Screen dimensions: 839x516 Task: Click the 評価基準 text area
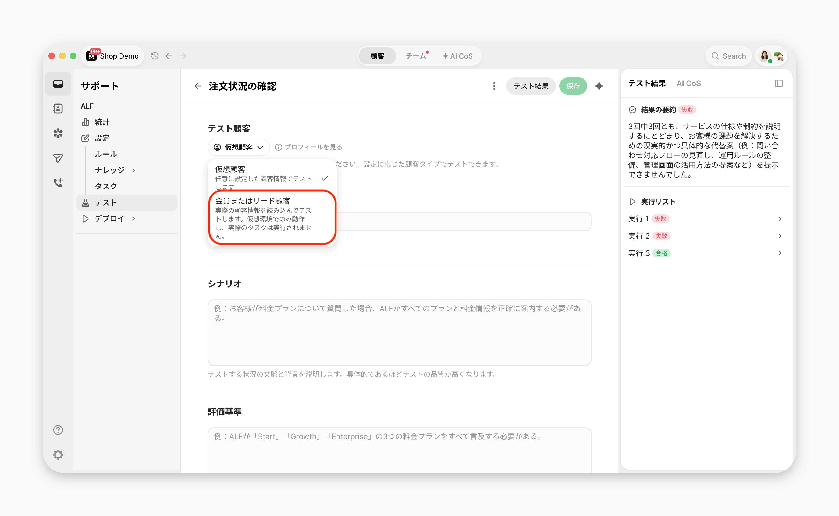click(x=399, y=450)
